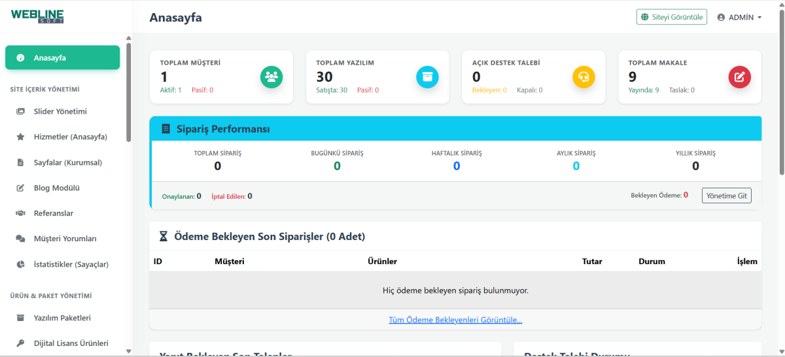Open Anasayfa in the sidebar menu
This screenshot has height=357, width=785.
click(62, 58)
